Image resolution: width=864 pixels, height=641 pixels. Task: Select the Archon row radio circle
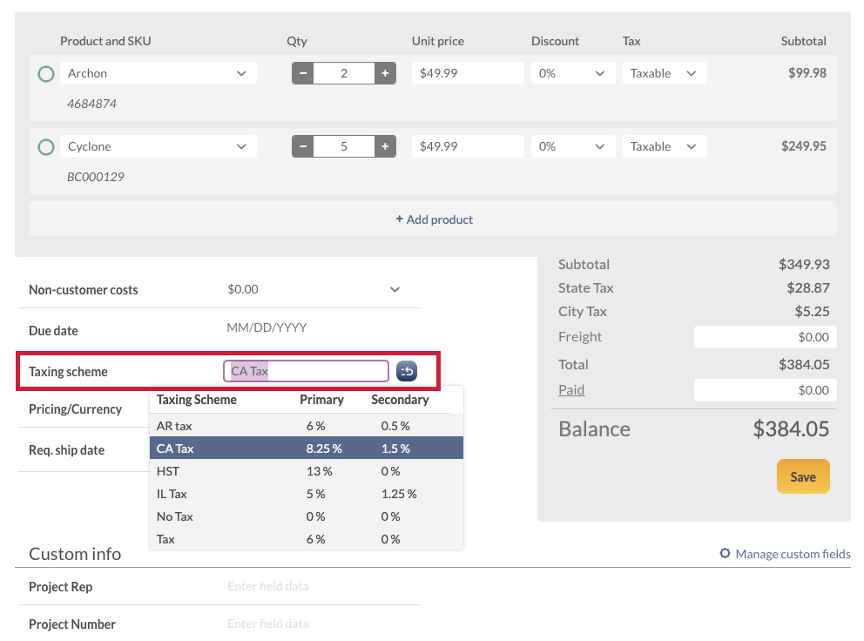tap(46, 74)
